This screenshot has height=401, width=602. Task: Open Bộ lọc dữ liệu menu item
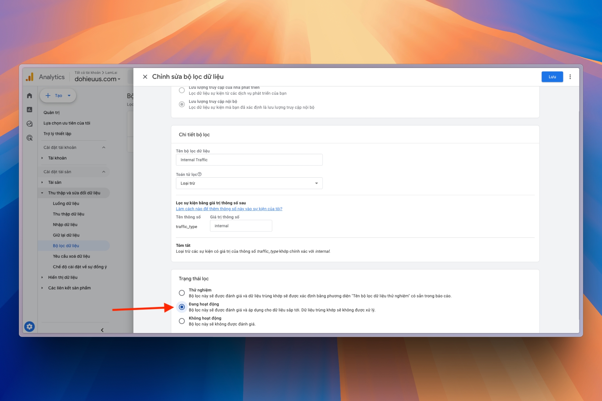(x=66, y=246)
